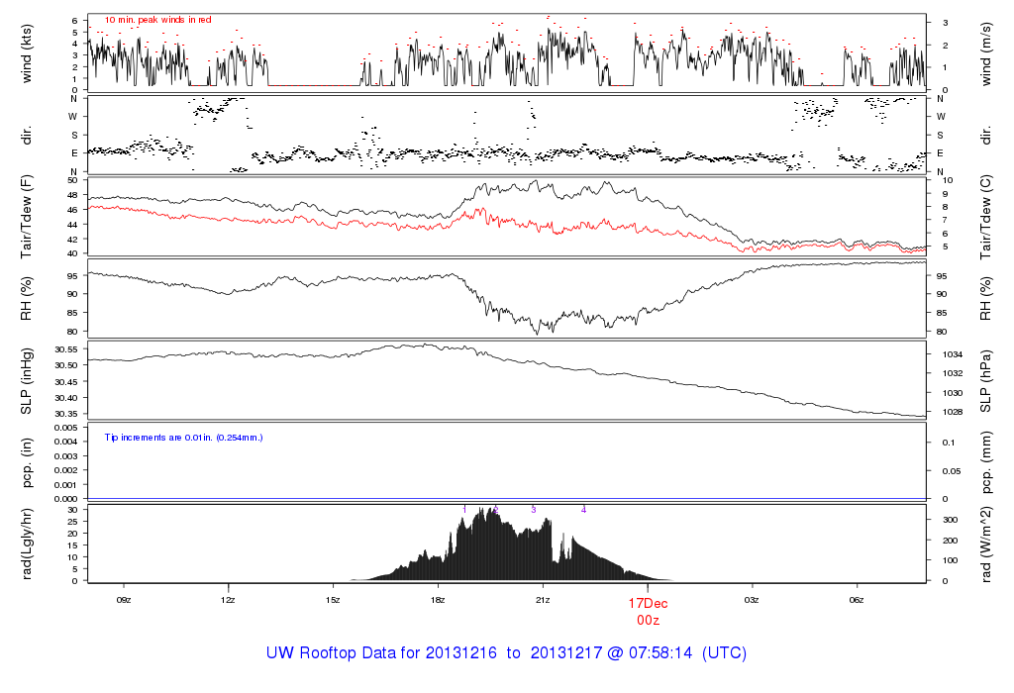Image resolution: width=1014 pixels, height=693 pixels.
Task: Click the purple marker 1 on radiation plot
Action: (x=463, y=509)
